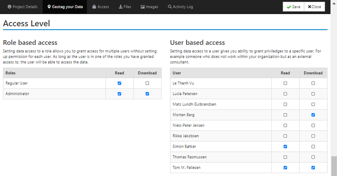Viewport: 337px width, 176px height.
Task: Uncheck Read for Regular User role
Action: 120,83
